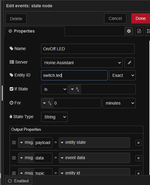Edit the payload property name field

pos(43,142)
